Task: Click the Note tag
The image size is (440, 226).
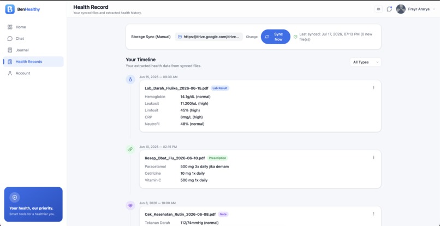Action: (x=223, y=214)
